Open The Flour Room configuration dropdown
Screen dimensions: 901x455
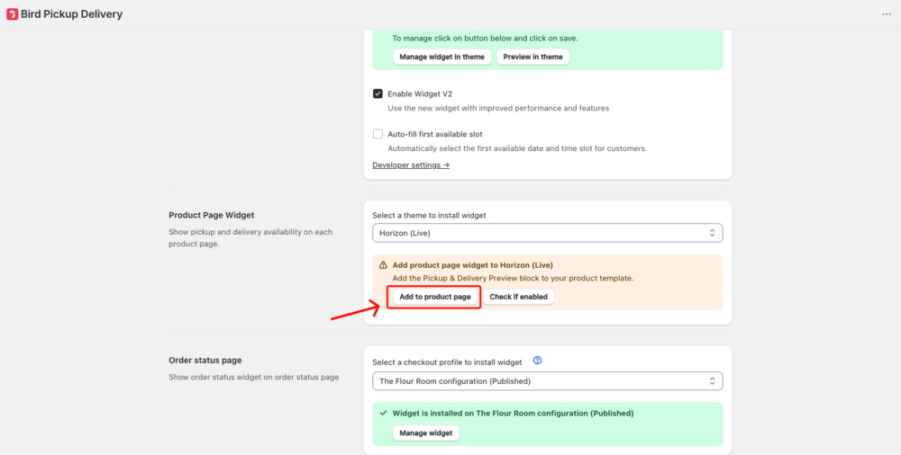547,381
